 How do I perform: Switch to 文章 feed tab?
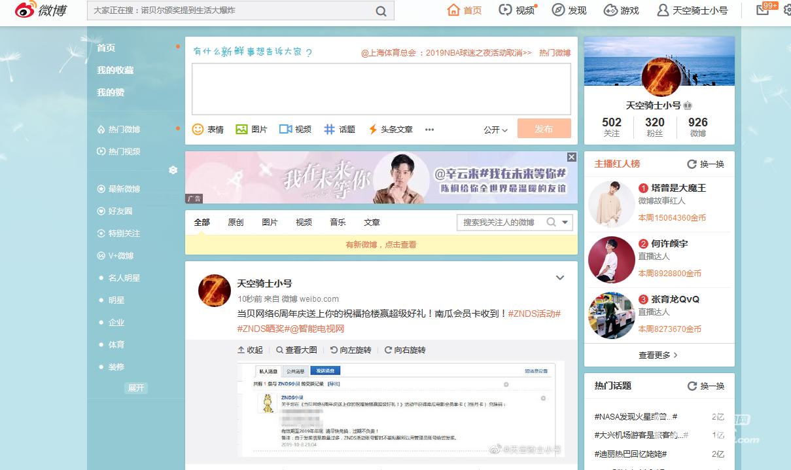pos(372,223)
